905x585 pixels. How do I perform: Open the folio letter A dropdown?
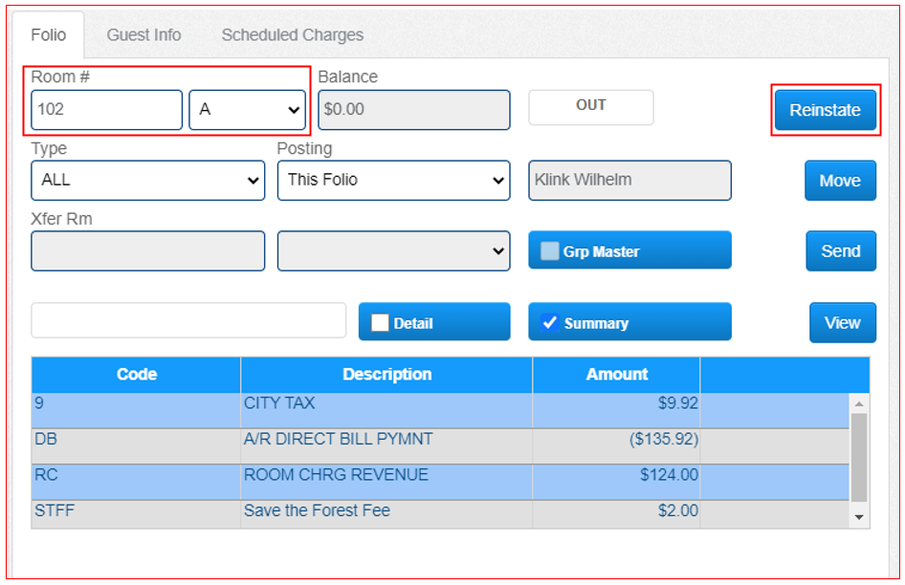pos(247,110)
